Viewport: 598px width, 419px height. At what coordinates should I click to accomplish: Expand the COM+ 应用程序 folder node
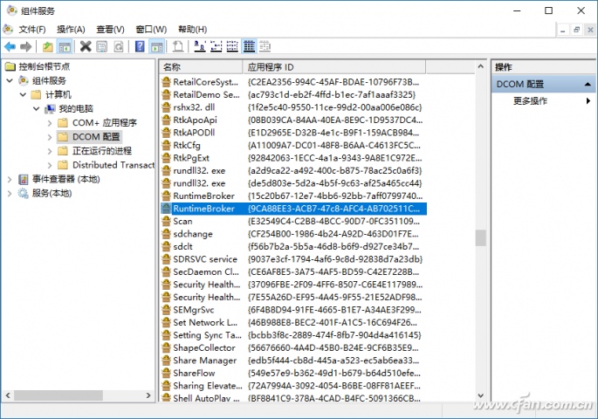pos(50,123)
